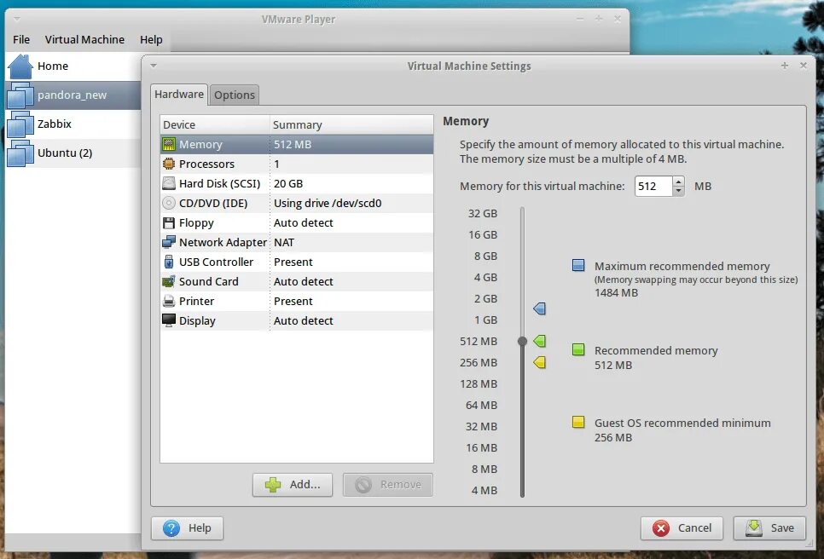Click the pandora_new VM icon
Viewport: 824px width, 559px height.
(20, 95)
